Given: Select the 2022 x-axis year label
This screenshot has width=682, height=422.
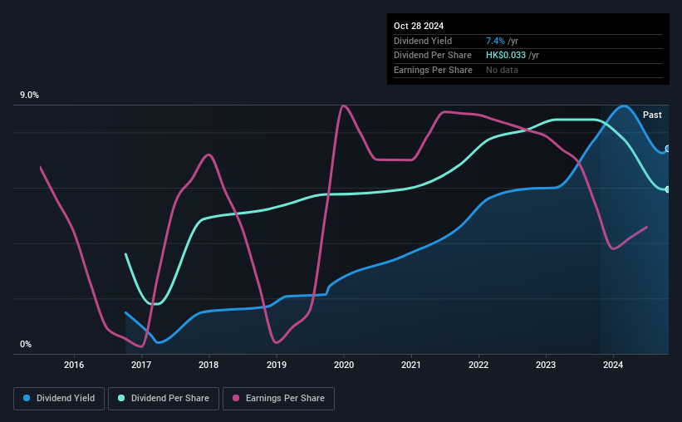Looking at the screenshot, I should tap(478, 366).
